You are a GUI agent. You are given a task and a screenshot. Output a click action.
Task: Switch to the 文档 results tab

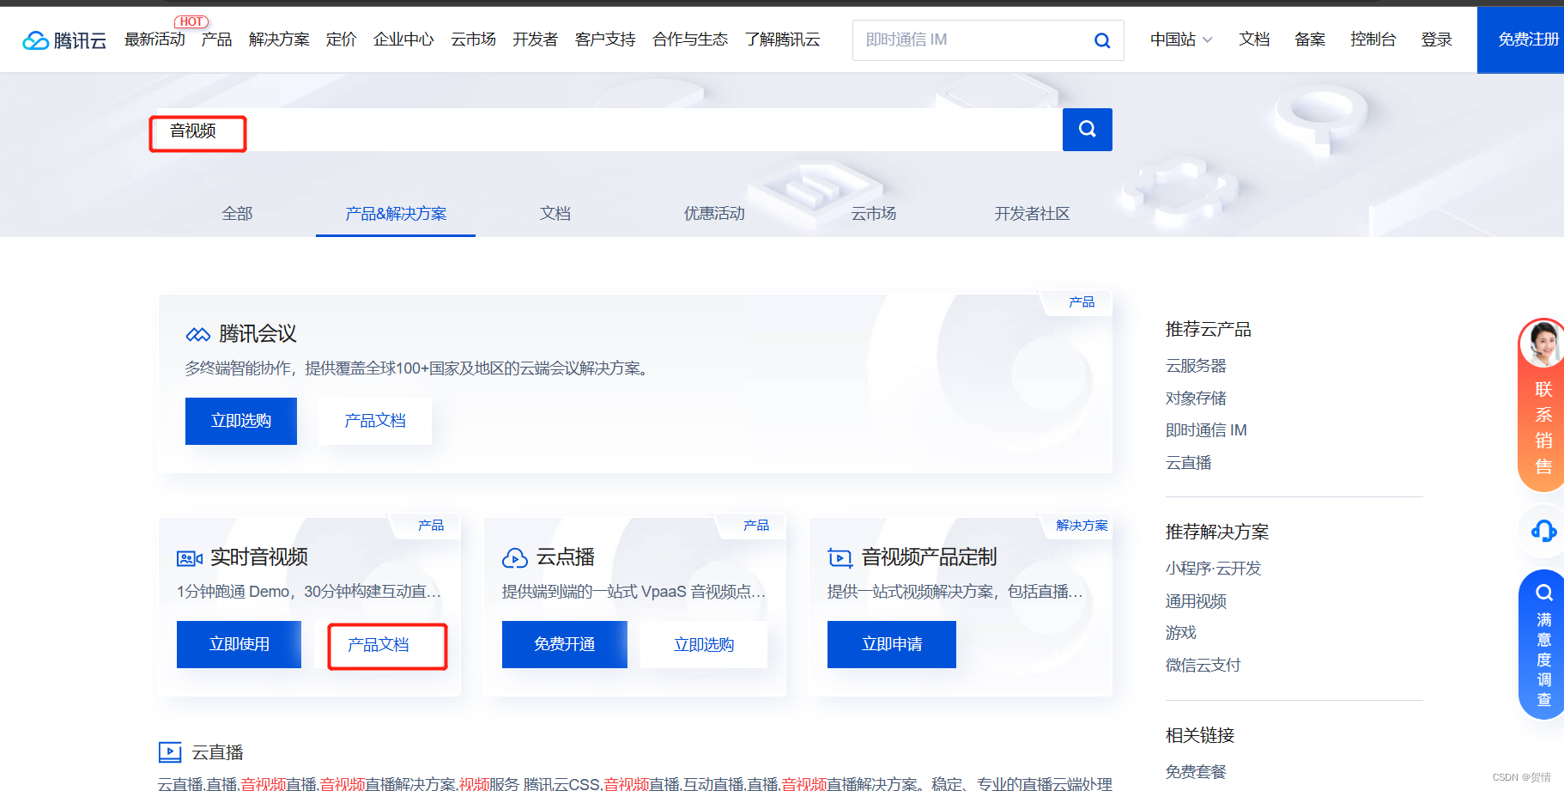[555, 214]
